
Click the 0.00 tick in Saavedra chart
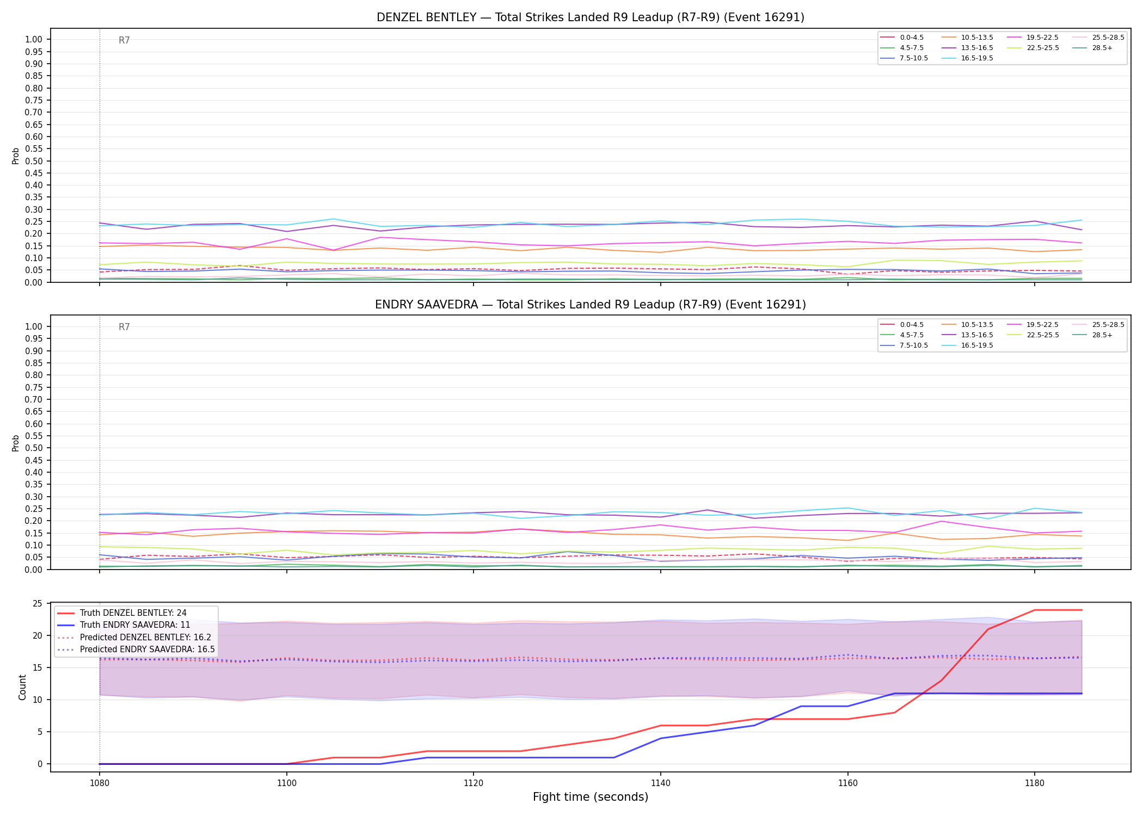pyautogui.click(x=34, y=570)
